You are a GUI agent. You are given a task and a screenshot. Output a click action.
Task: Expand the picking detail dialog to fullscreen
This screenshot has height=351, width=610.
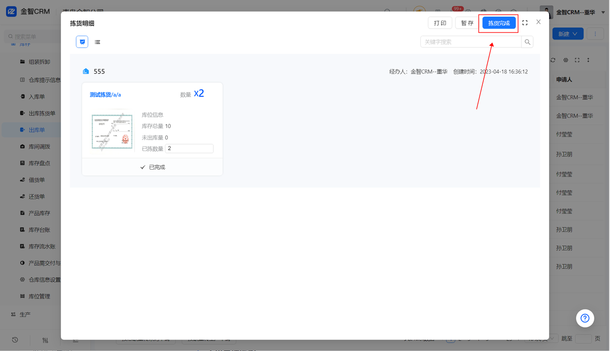525,23
